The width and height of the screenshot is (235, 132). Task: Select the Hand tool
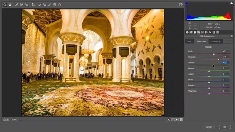10,5
